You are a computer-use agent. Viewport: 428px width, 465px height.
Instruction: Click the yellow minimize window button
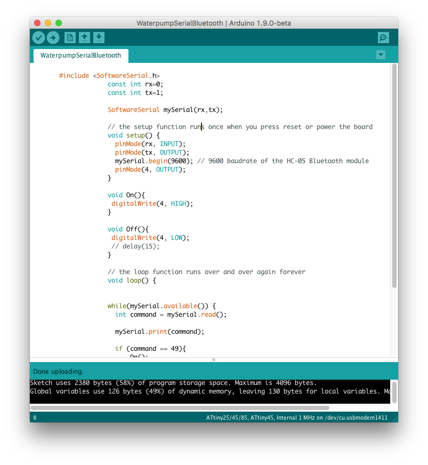(48, 23)
